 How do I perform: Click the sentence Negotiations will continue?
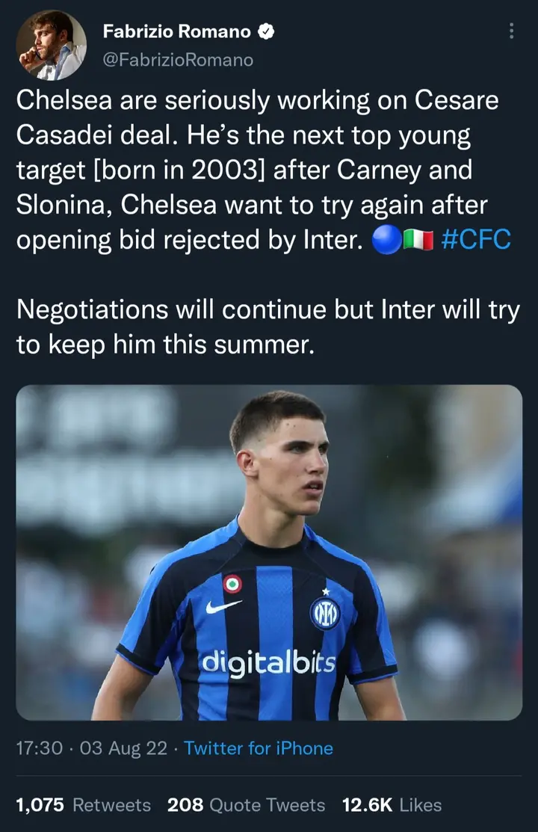(268, 327)
